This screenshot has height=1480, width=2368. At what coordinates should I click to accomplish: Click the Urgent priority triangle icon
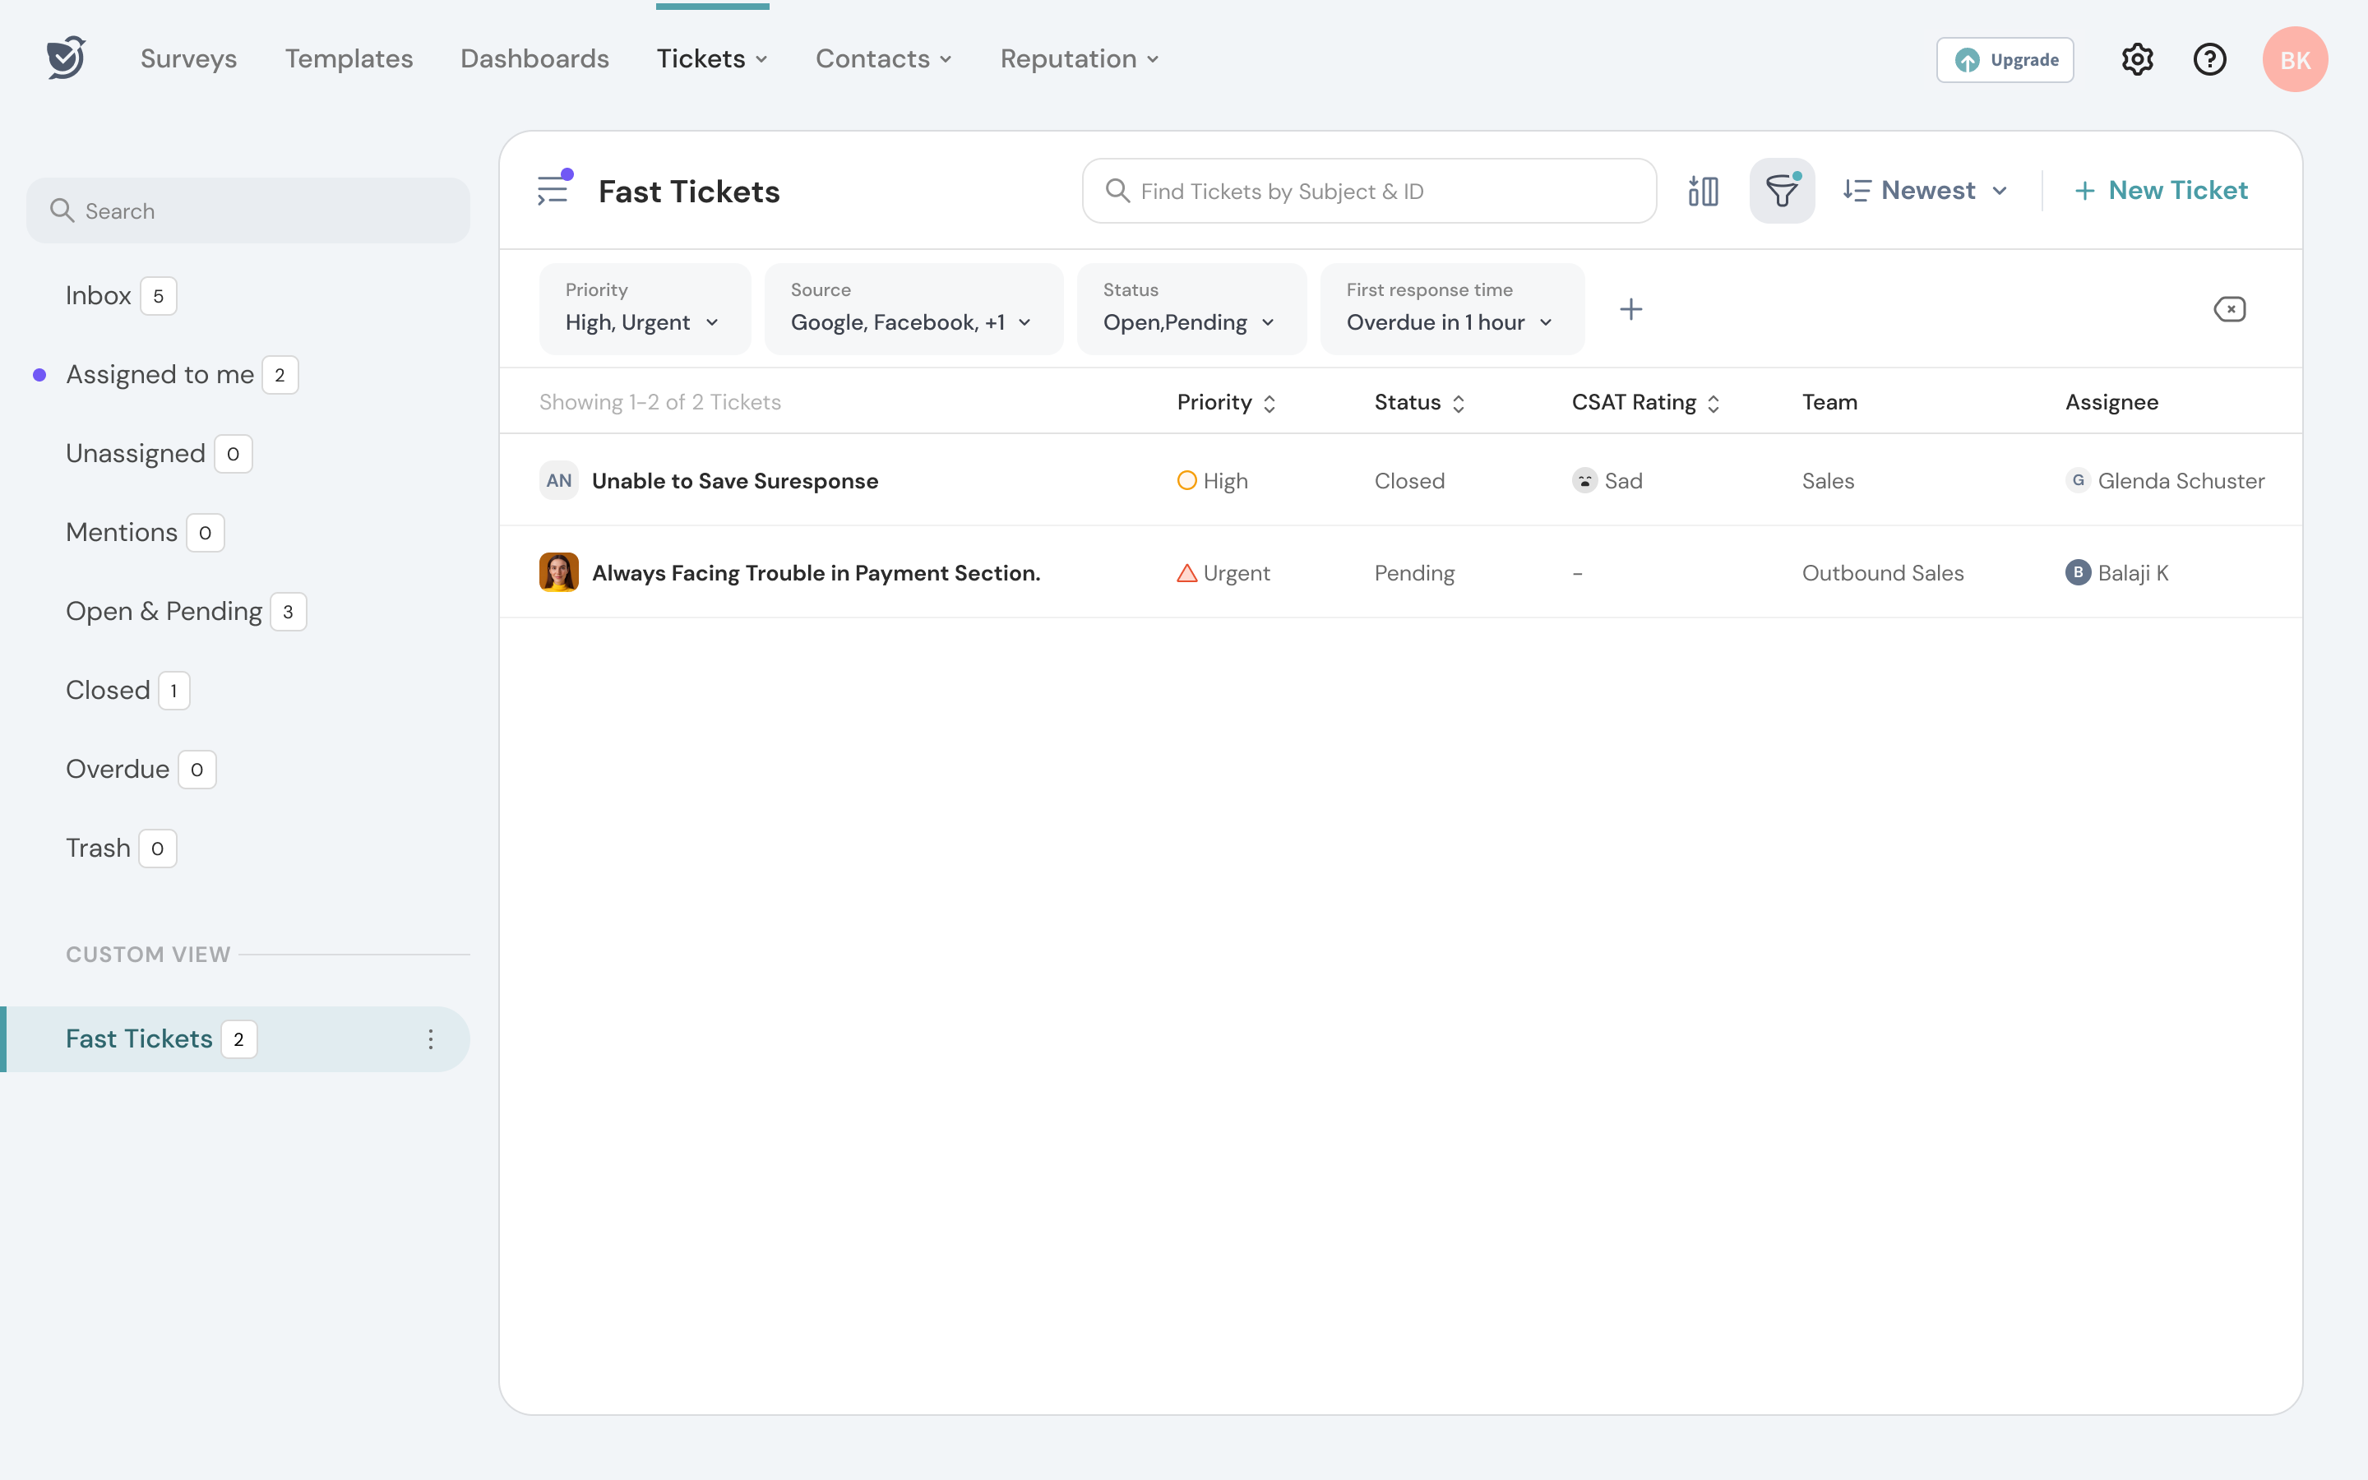click(1186, 572)
